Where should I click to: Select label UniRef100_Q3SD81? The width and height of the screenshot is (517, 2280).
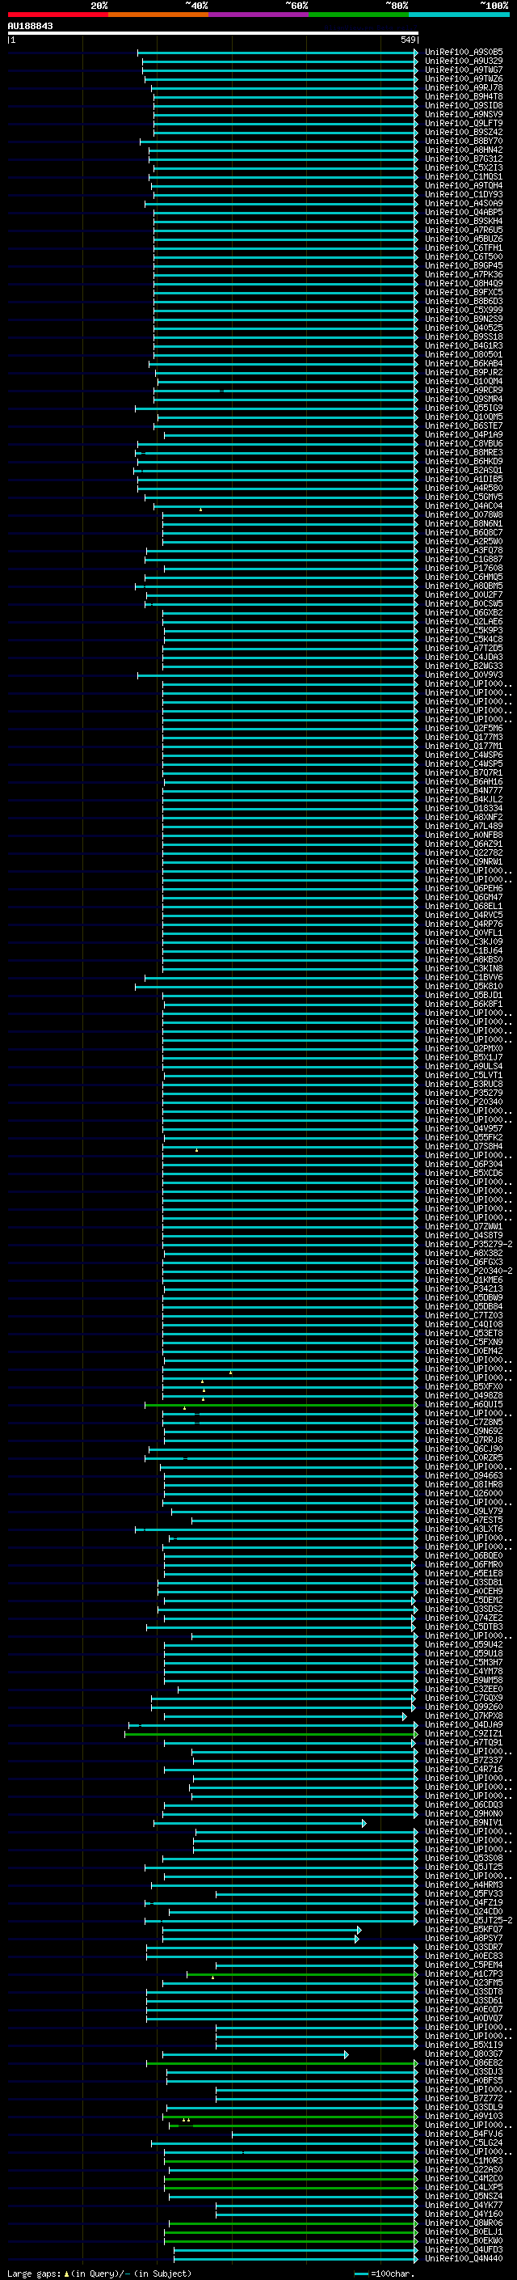pyautogui.click(x=464, y=1583)
